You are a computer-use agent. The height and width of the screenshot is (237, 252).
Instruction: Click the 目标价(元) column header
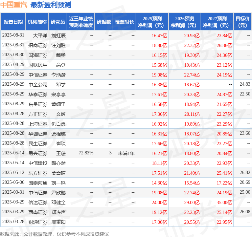click(243, 22)
